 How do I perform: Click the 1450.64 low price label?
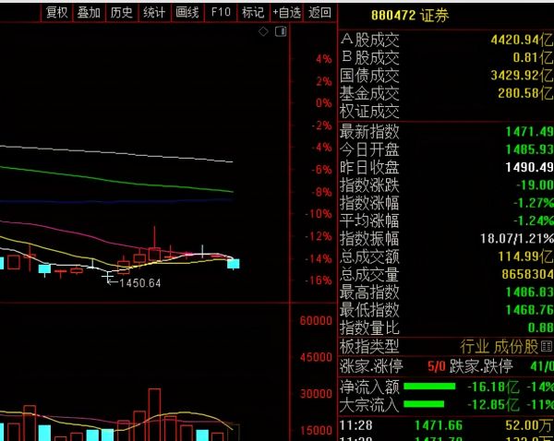click(x=140, y=282)
